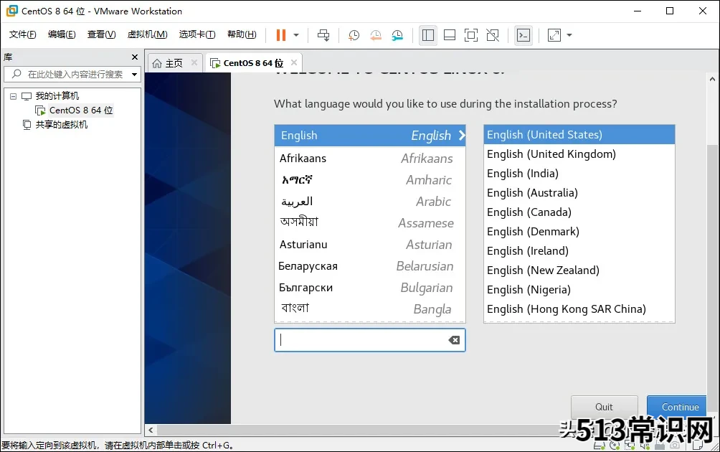Open library search filter dropdown
This screenshot has width=720, height=452.
tap(135, 75)
